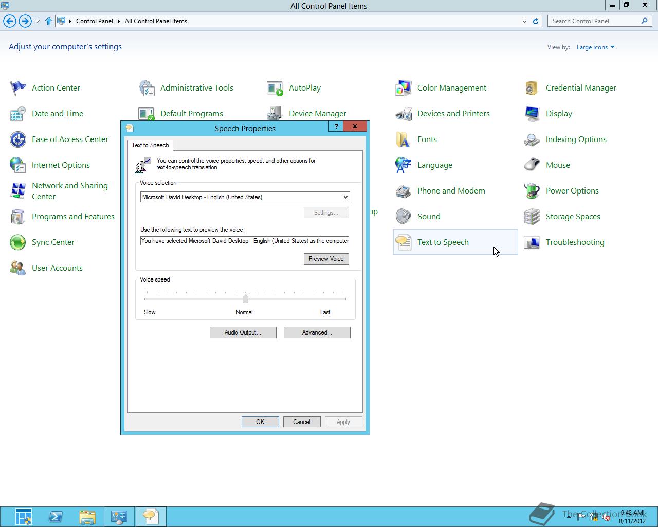Viewport: 658px width, 527px height.
Task: Open the Internet Options icon
Action: click(x=18, y=165)
